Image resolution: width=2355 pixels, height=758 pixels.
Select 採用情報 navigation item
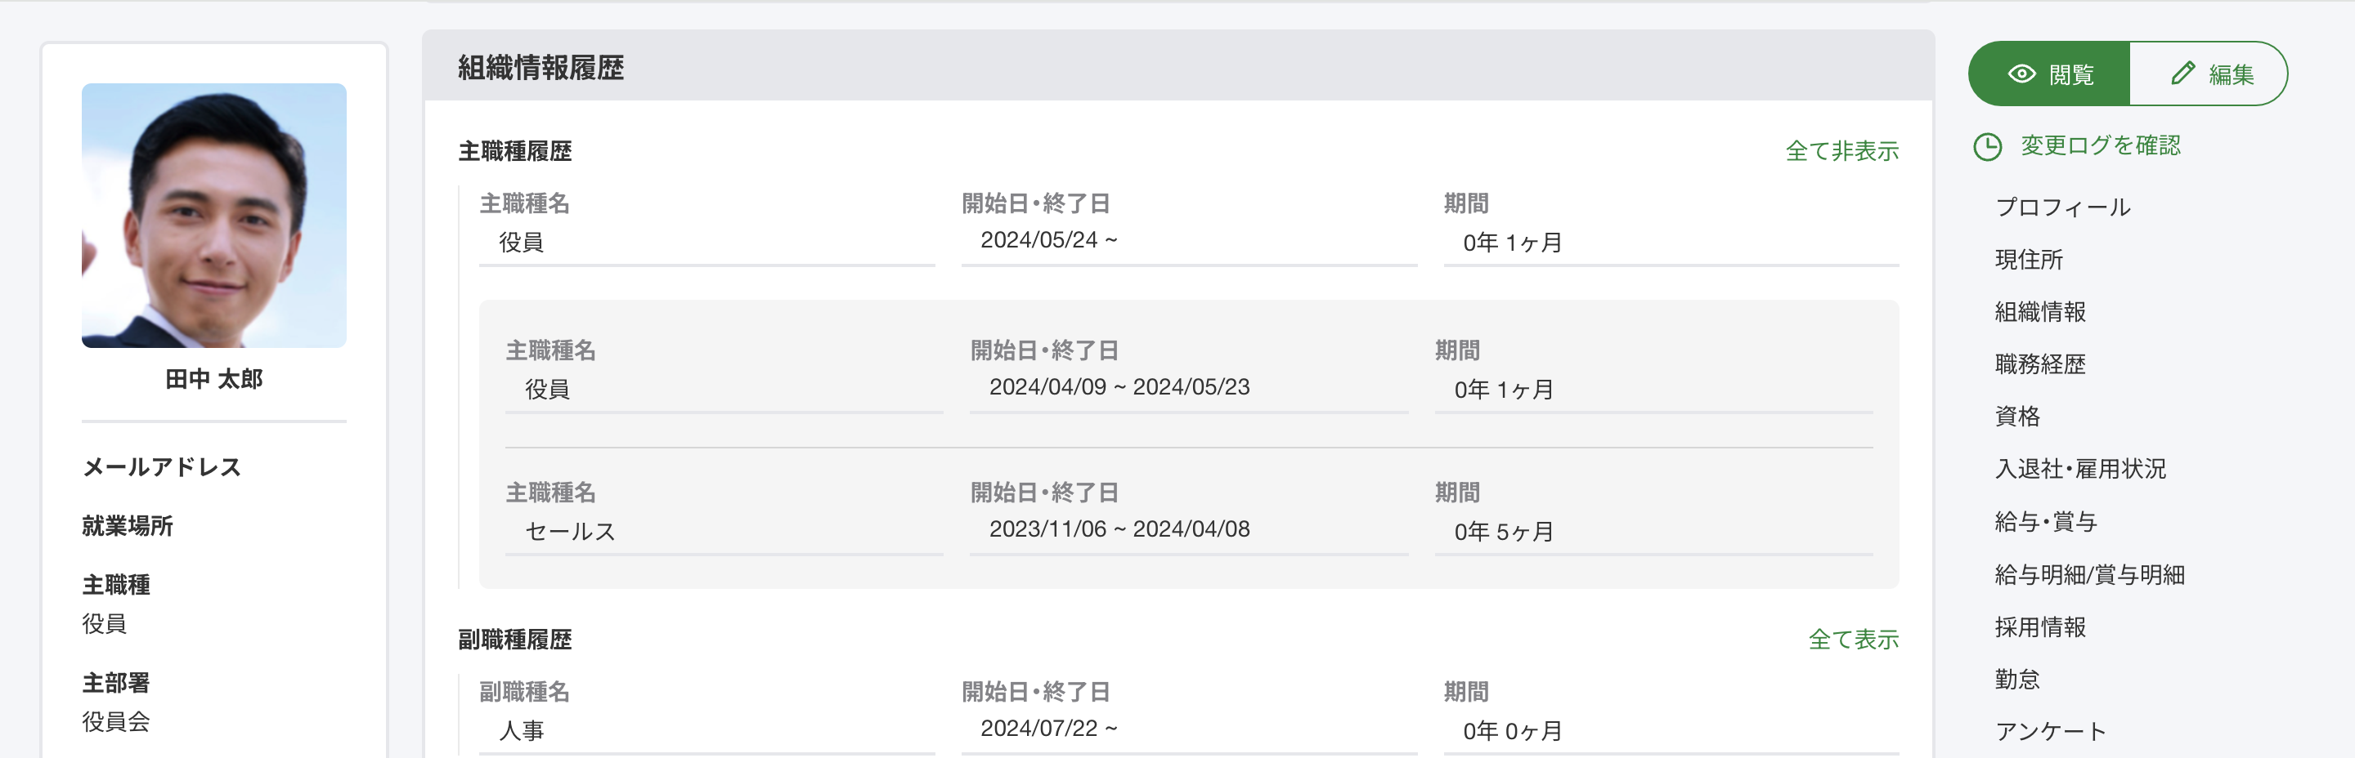[x=2039, y=626]
